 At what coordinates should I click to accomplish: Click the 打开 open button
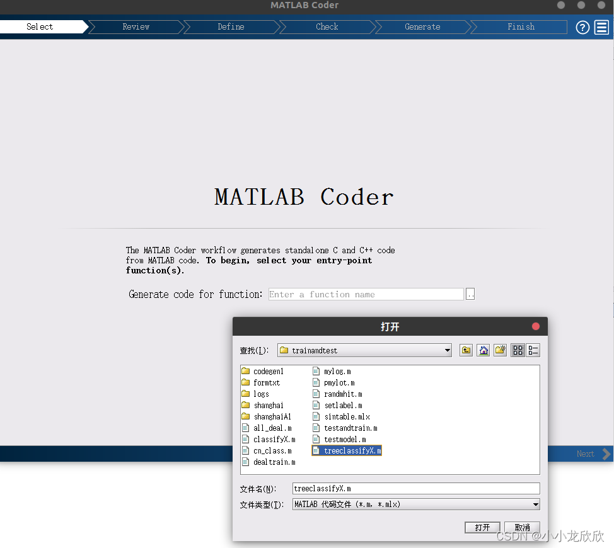click(x=482, y=527)
